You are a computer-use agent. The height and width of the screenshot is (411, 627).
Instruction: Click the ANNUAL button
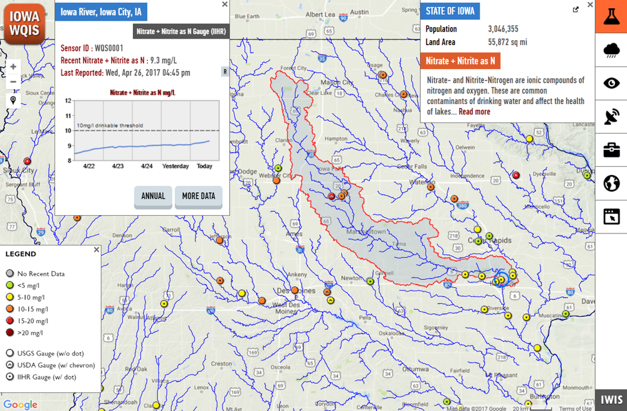click(x=153, y=196)
